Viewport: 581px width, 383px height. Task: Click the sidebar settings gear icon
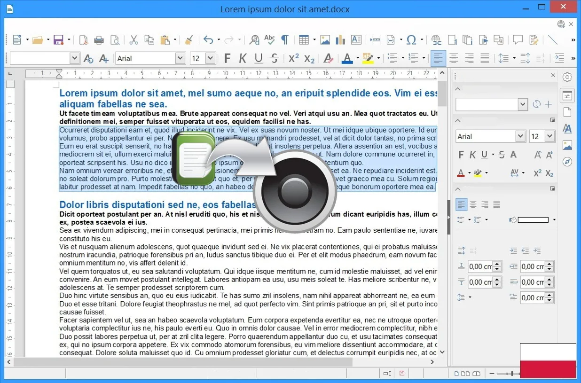pyautogui.click(x=567, y=78)
